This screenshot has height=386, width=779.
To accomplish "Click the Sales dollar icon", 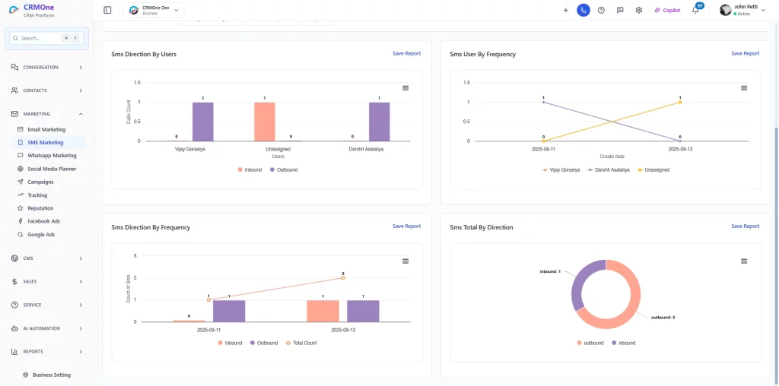I will pyautogui.click(x=14, y=281).
